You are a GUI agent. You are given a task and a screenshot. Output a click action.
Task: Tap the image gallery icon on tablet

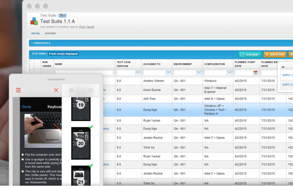click(91, 90)
